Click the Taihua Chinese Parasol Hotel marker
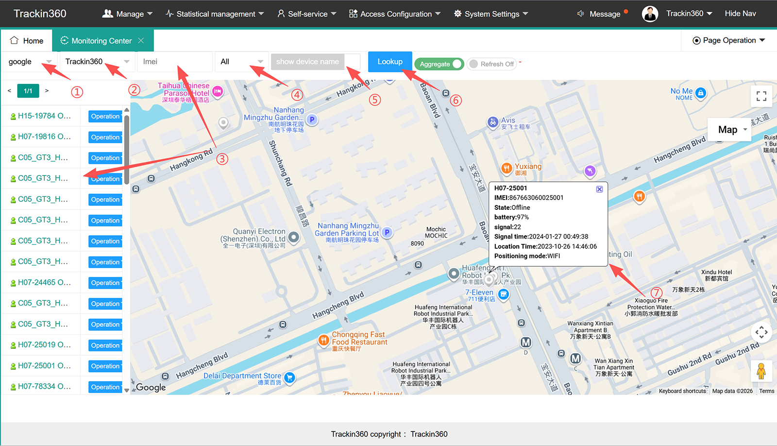 [x=218, y=91]
